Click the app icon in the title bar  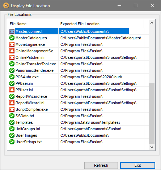coord(6,5)
